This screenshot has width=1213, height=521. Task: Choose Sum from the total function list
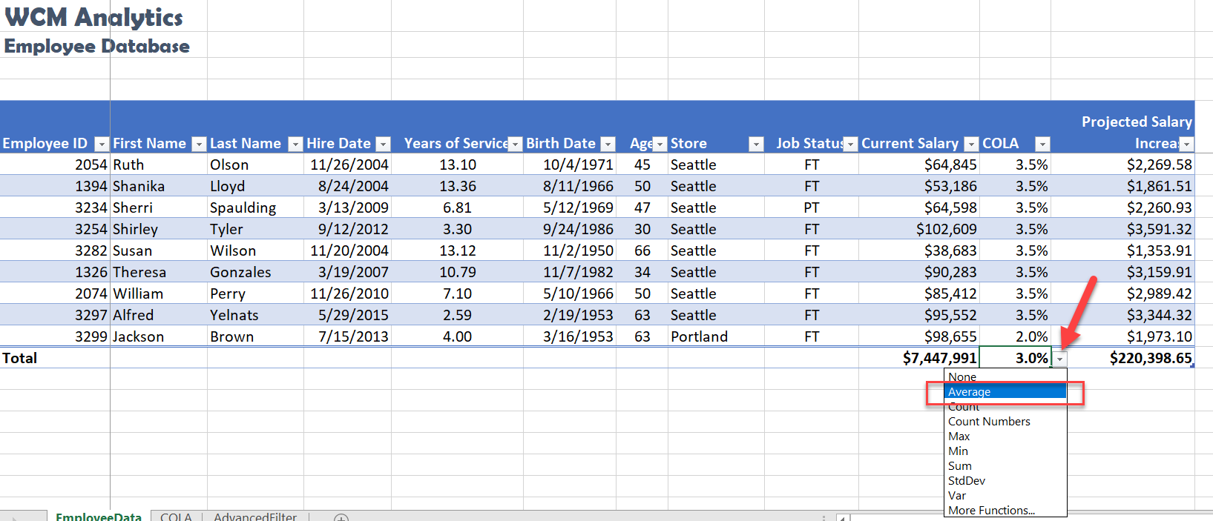tap(1005, 465)
